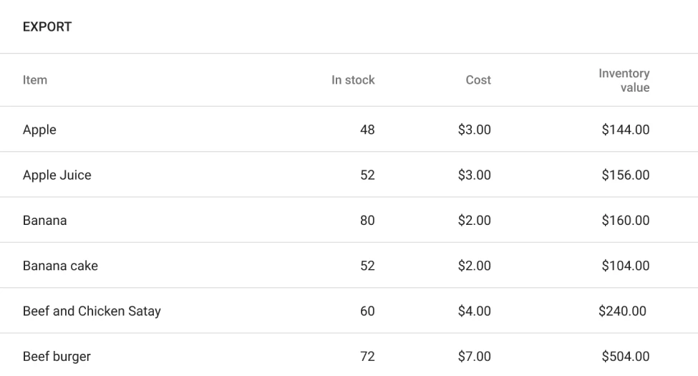The width and height of the screenshot is (698, 376).
Task: Sort by the In stock column header
Action: [352, 80]
